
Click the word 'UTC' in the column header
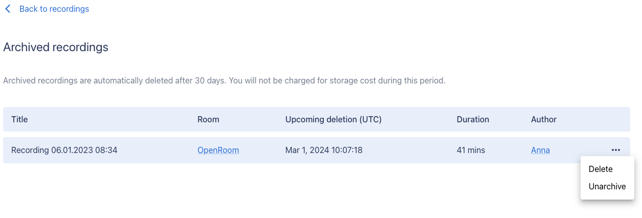(370, 119)
